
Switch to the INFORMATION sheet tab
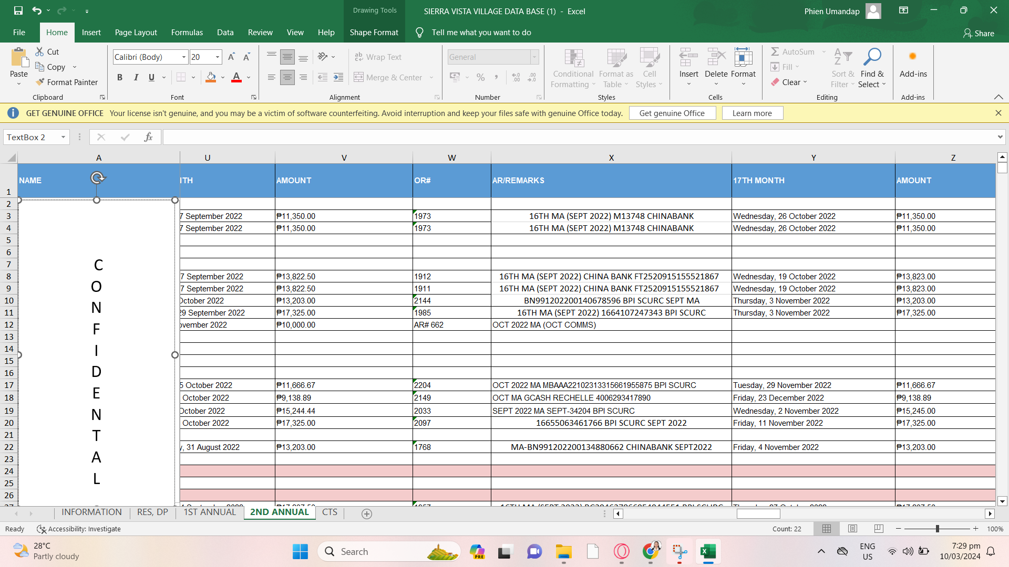(x=91, y=512)
